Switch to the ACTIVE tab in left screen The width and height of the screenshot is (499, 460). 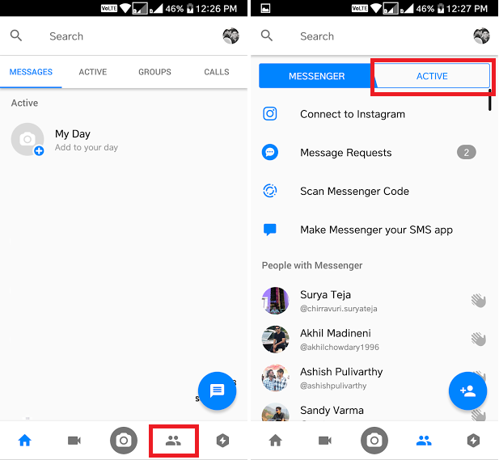coord(93,72)
